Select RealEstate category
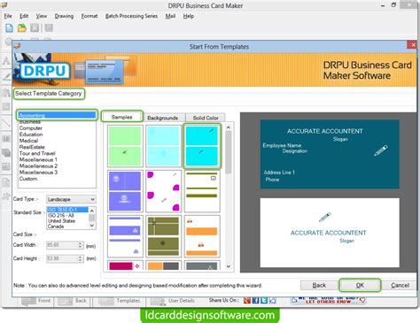The height and width of the screenshot is (323, 420). point(32,147)
